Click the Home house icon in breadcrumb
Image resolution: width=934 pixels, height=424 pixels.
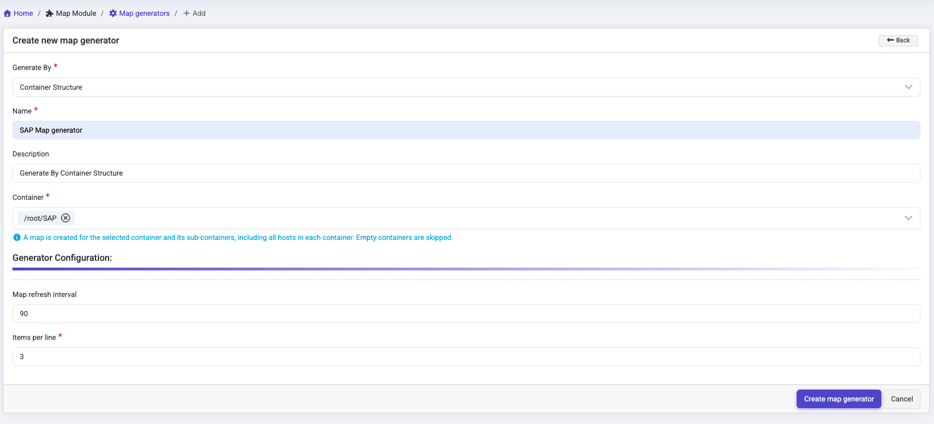(x=7, y=14)
